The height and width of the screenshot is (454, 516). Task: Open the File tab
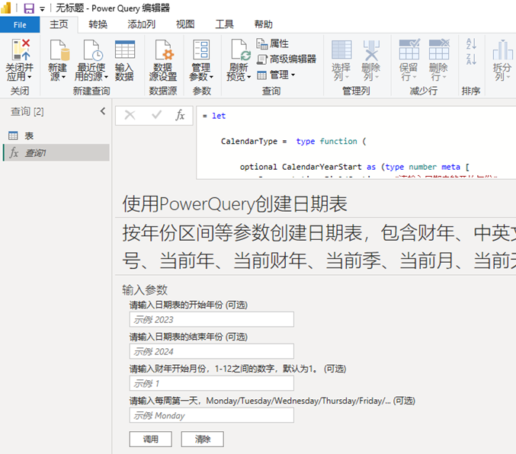tap(20, 24)
